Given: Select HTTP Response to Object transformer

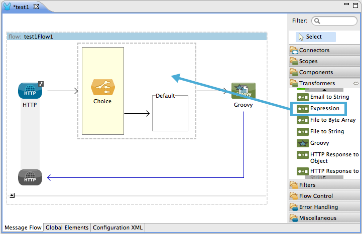Looking at the screenshot, I should point(333,157).
